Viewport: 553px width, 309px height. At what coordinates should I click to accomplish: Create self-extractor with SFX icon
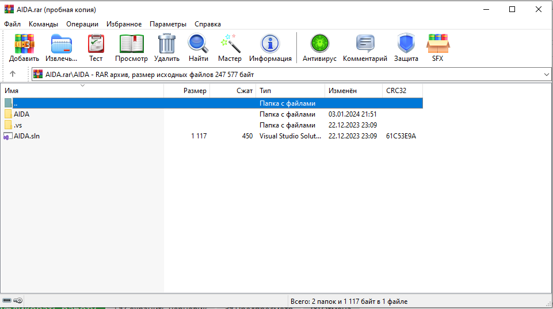pyautogui.click(x=438, y=44)
